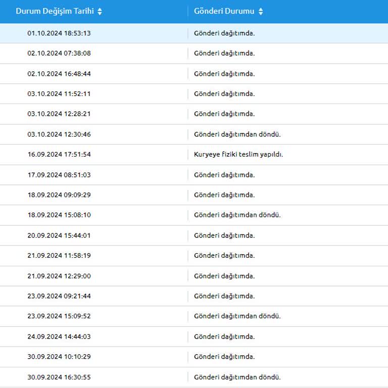
Task: Click sort arrows beside Gönderi Durumu
Action: (261, 12)
